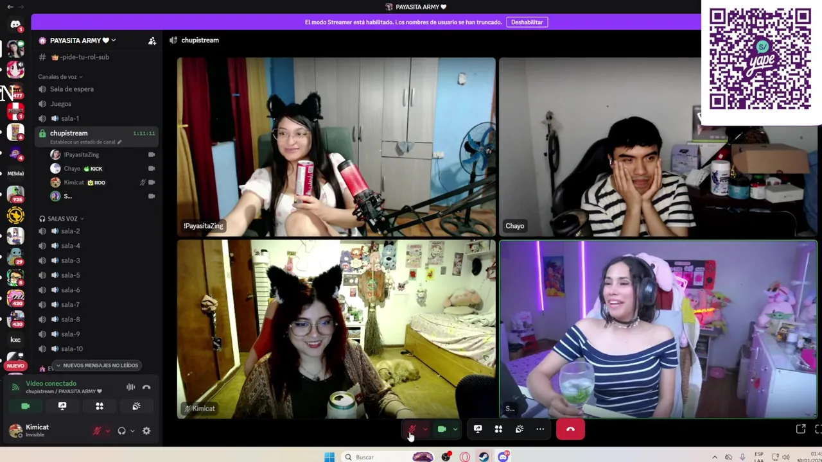Open output device arrow beside headphones
Image resolution: width=822 pixels, height=462 pixels.
point(132,431)
